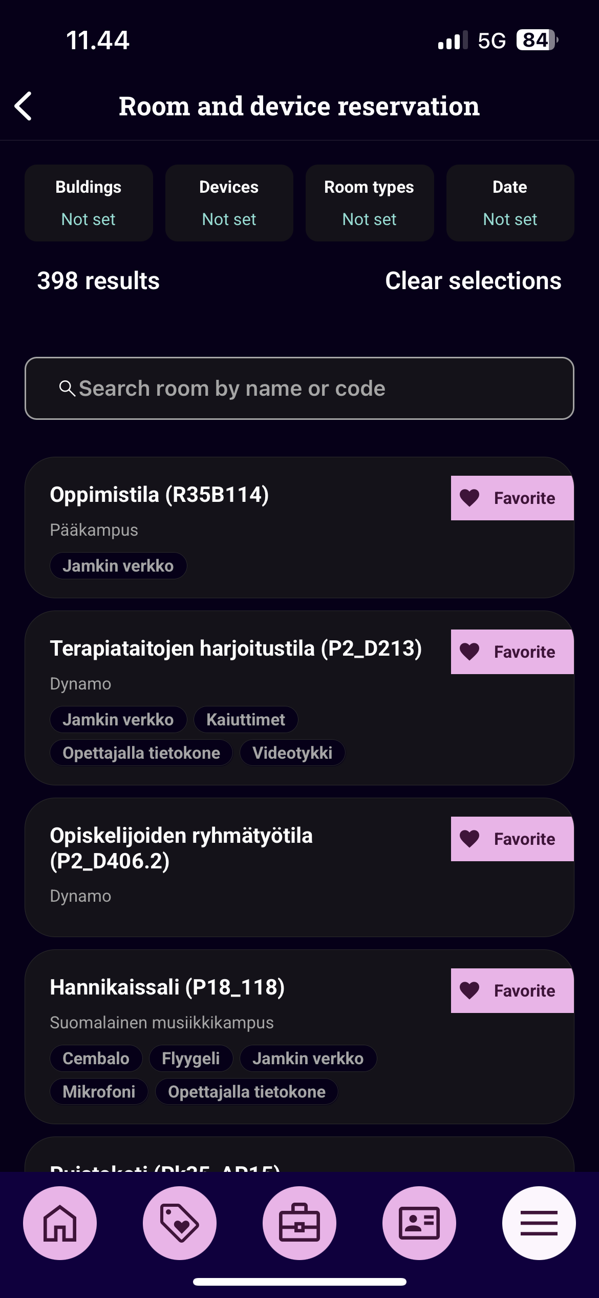The image size is (599, 1298).
Task: Open the briefcase tab icon
Action: (x=299, y=1223)
